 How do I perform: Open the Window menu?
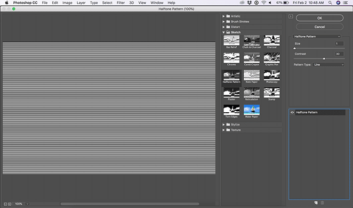pyautogui.click(x=157, y=3)
